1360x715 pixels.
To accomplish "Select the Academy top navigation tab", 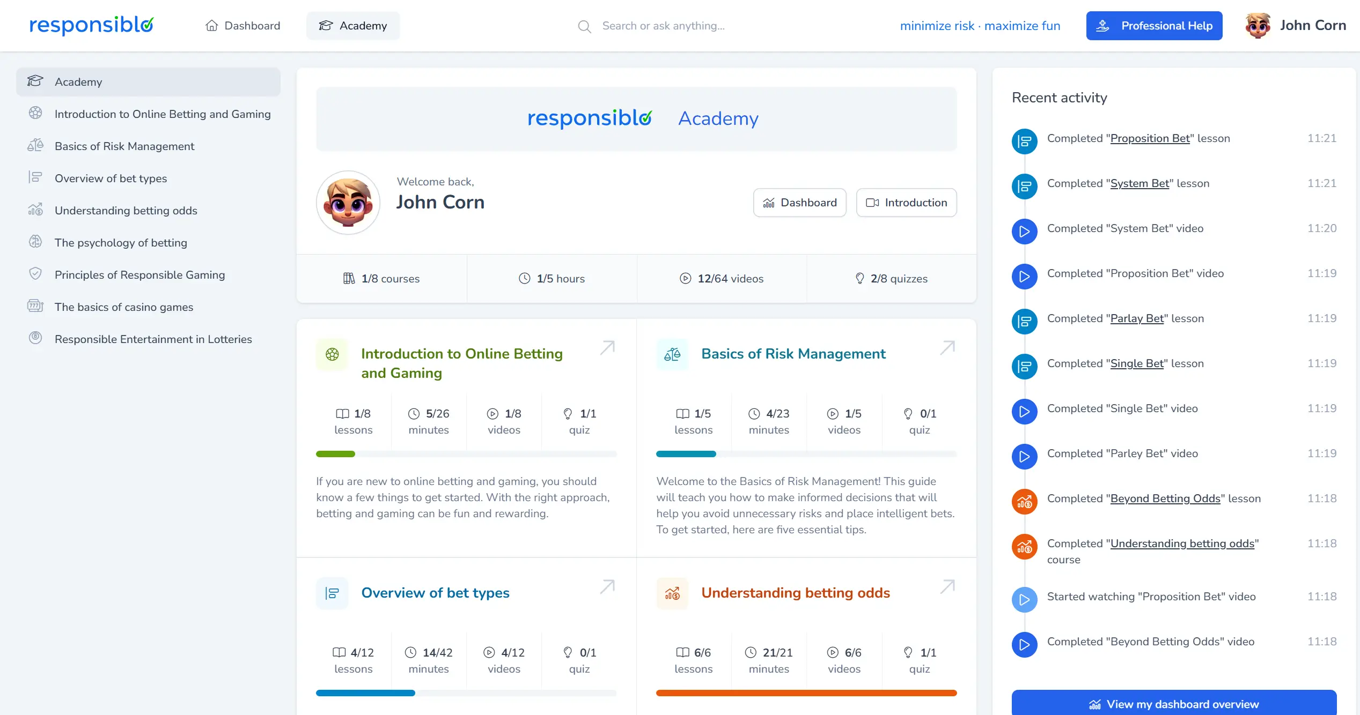I will (353, 26).
